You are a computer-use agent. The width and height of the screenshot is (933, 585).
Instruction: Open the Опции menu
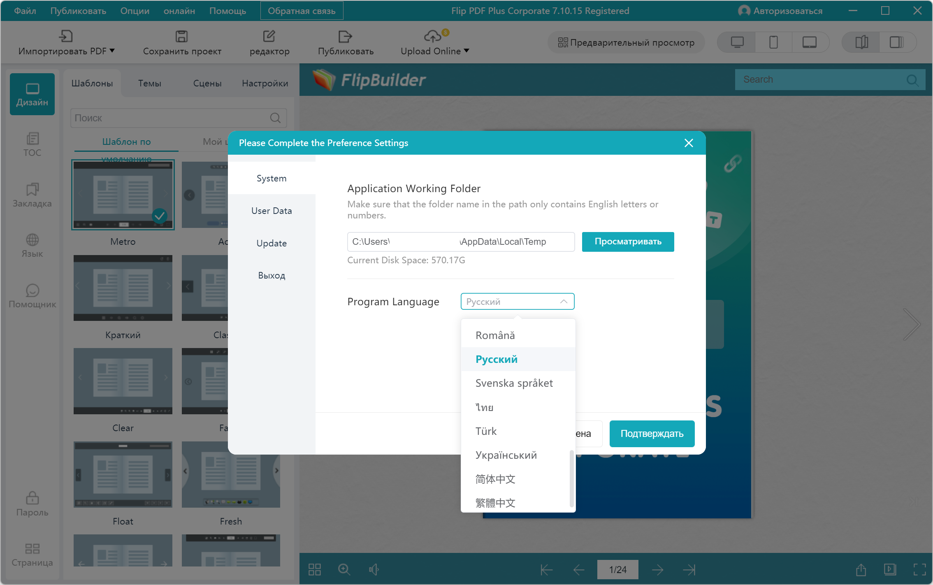click(135, 11)
